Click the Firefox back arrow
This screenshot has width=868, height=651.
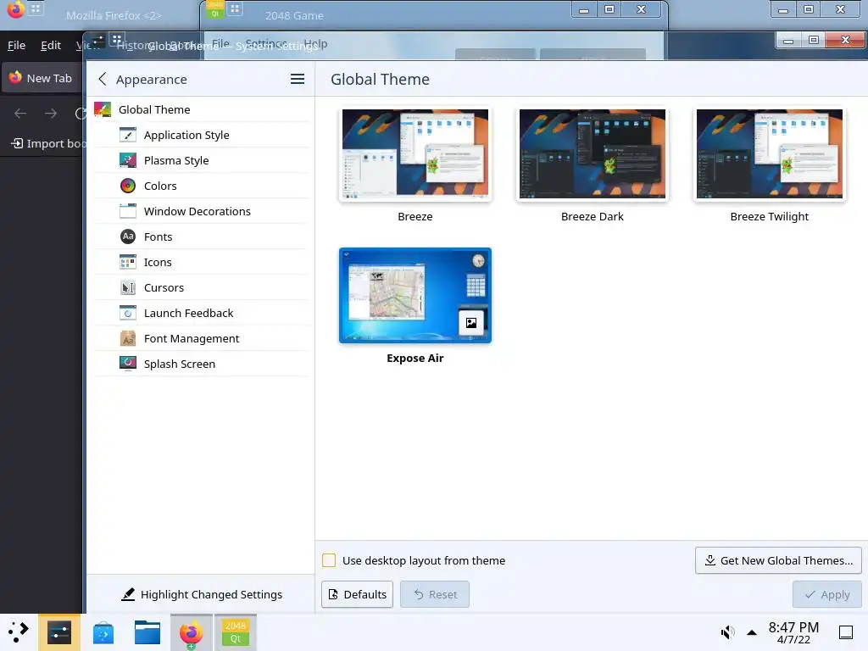[x=20, y=114]
